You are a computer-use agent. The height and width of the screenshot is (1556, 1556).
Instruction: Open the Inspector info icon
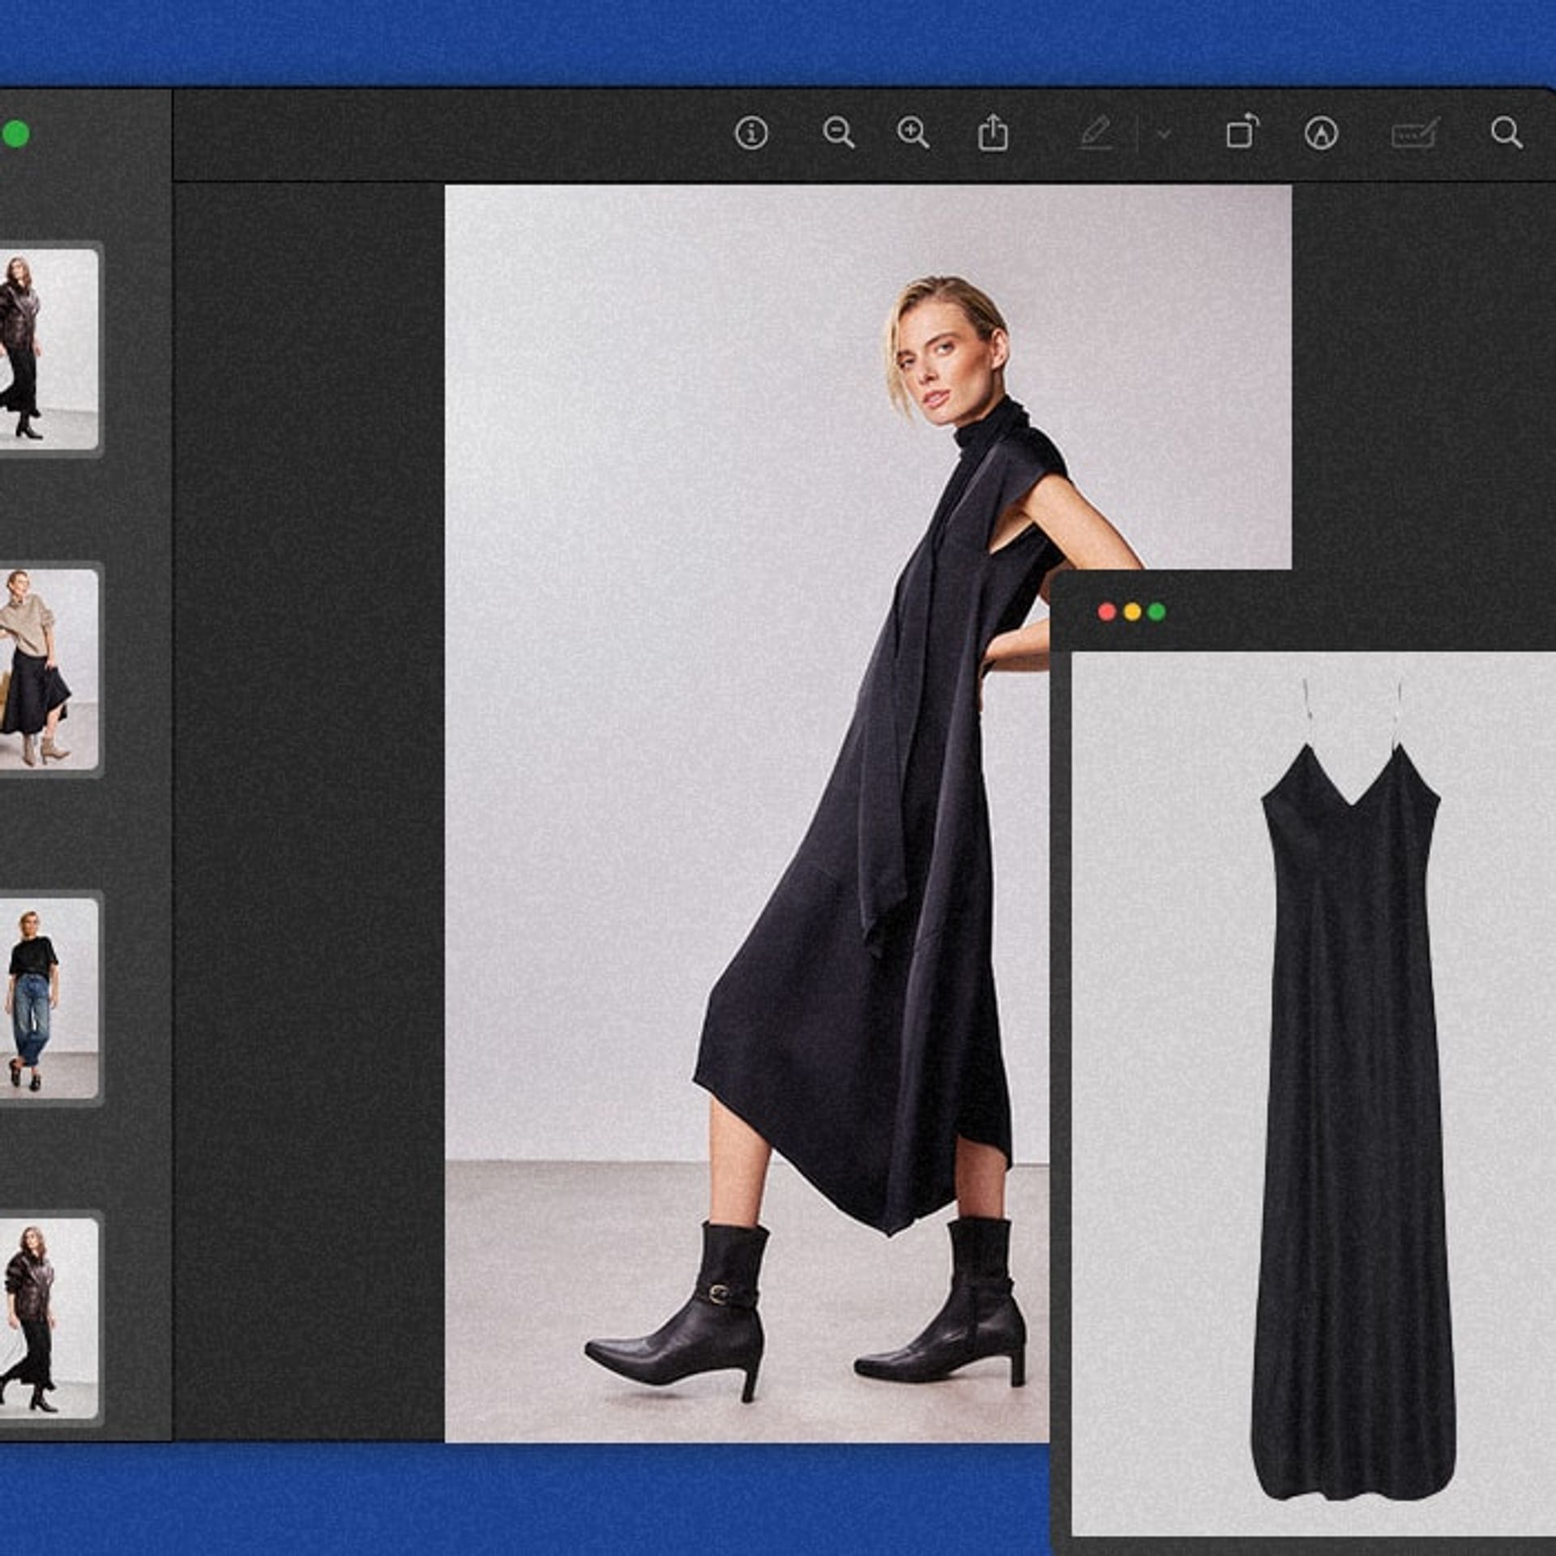[751, 133]
